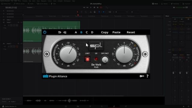
Task: Select plugin settings bank B
Action: click(x=81, y=32)
